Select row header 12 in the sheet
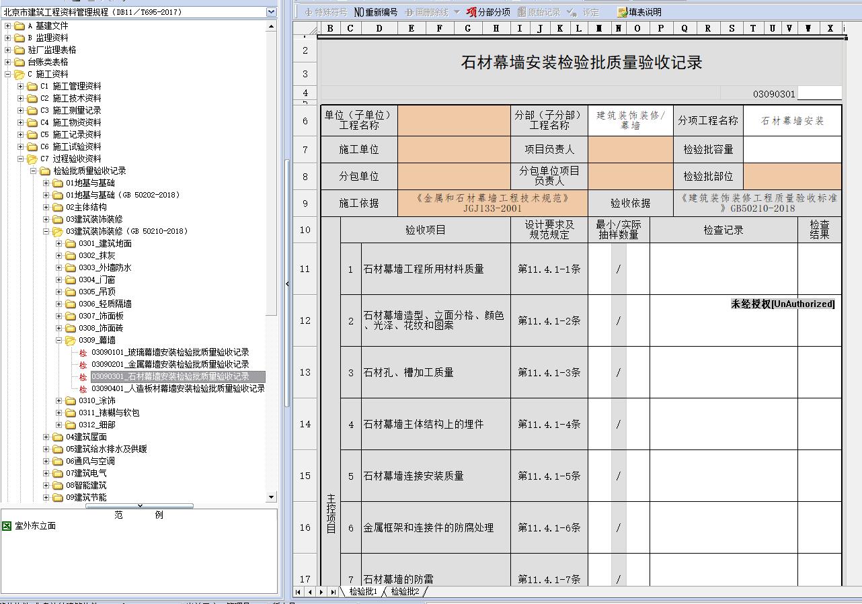The width and height of the screenshot is (862, 604). [x=305, y=320]
